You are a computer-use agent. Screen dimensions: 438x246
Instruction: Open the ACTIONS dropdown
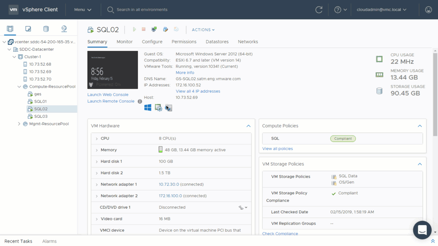203,29
